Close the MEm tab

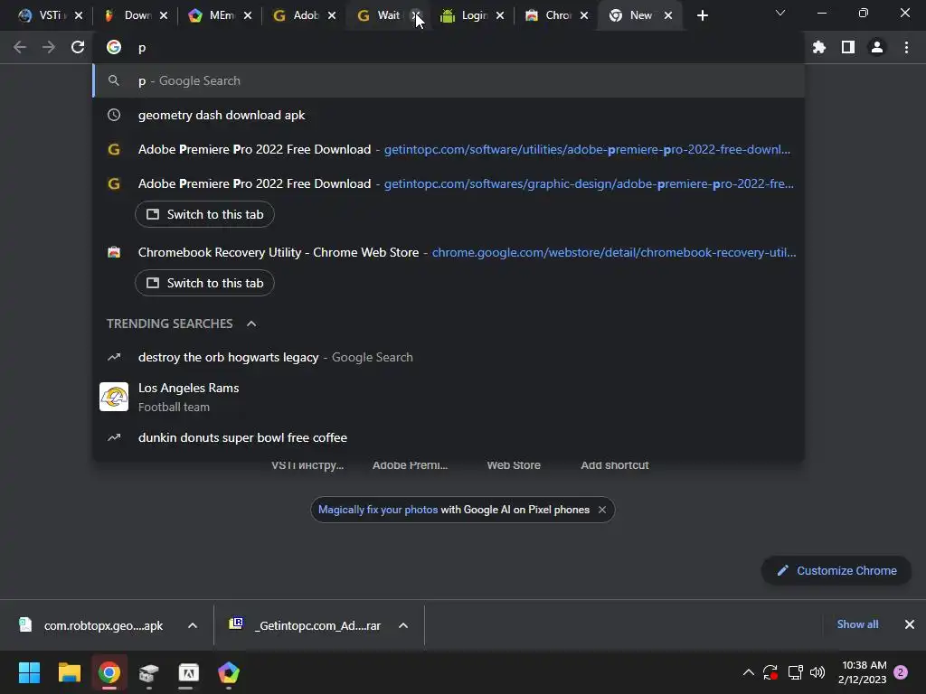click(x=248, y=16)
